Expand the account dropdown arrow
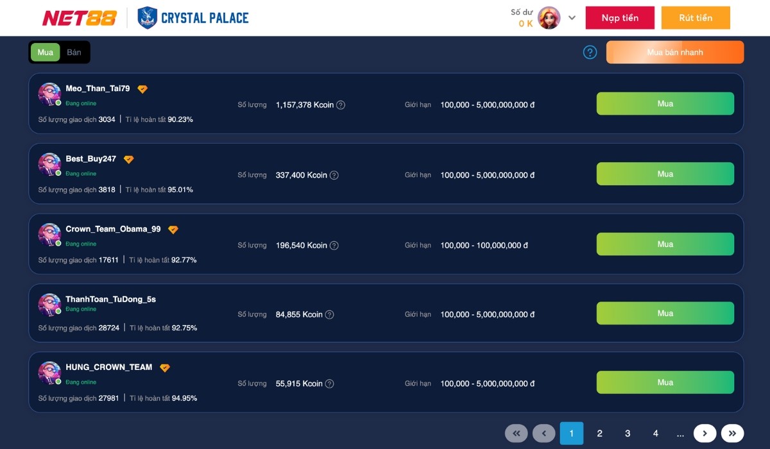Screen dimensions: 770x449 pyautogui.click(x=572, y=18)
